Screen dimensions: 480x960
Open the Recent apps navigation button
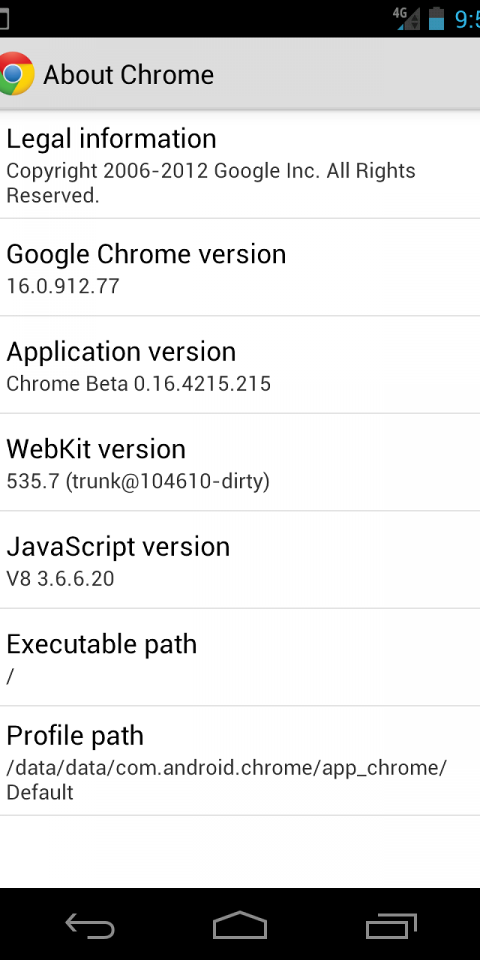click(391, 925)
